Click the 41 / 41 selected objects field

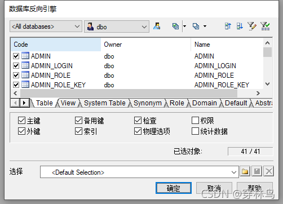click(x=250, y=152)
